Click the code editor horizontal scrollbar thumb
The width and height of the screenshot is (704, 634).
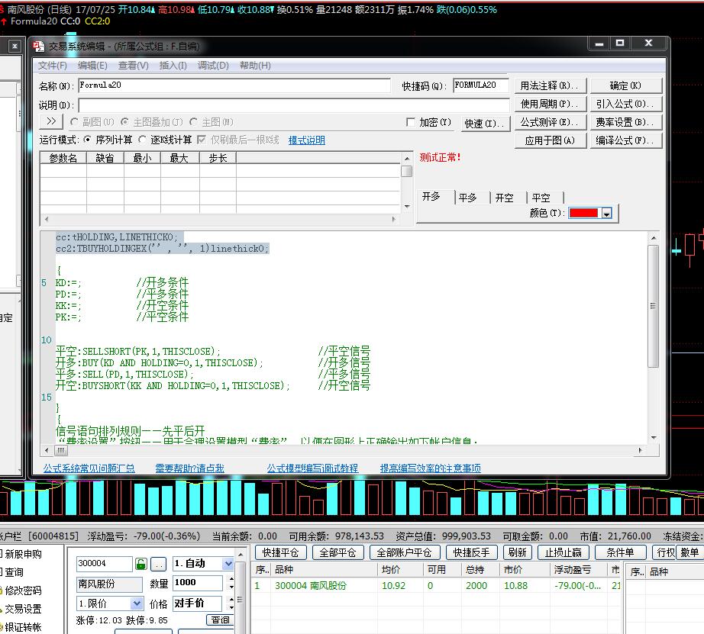coord(61,450)
